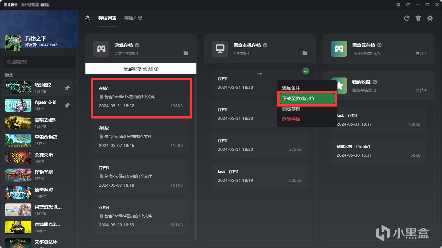Select 艾尔登法环 in game list

pos(38,243)
